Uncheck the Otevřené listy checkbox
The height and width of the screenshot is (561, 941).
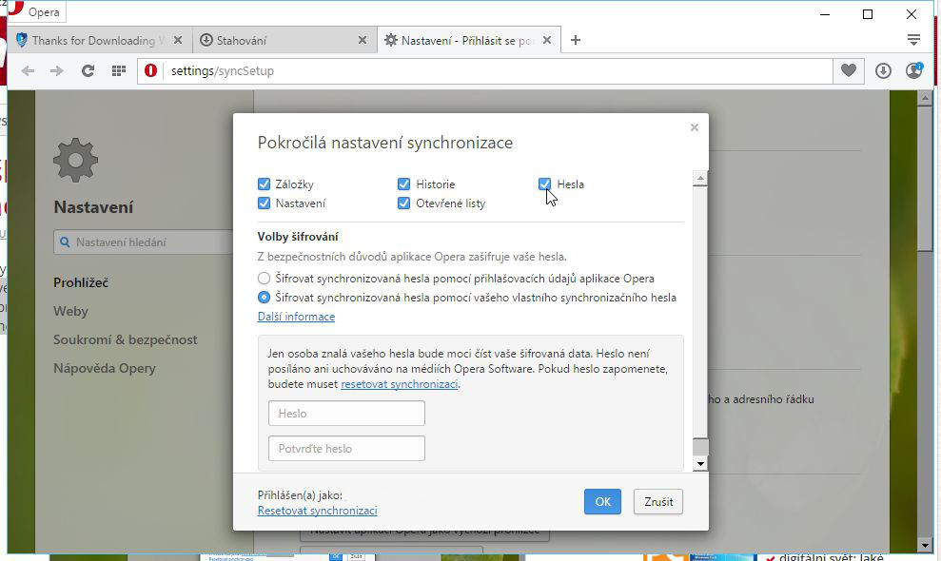[403, 203]
